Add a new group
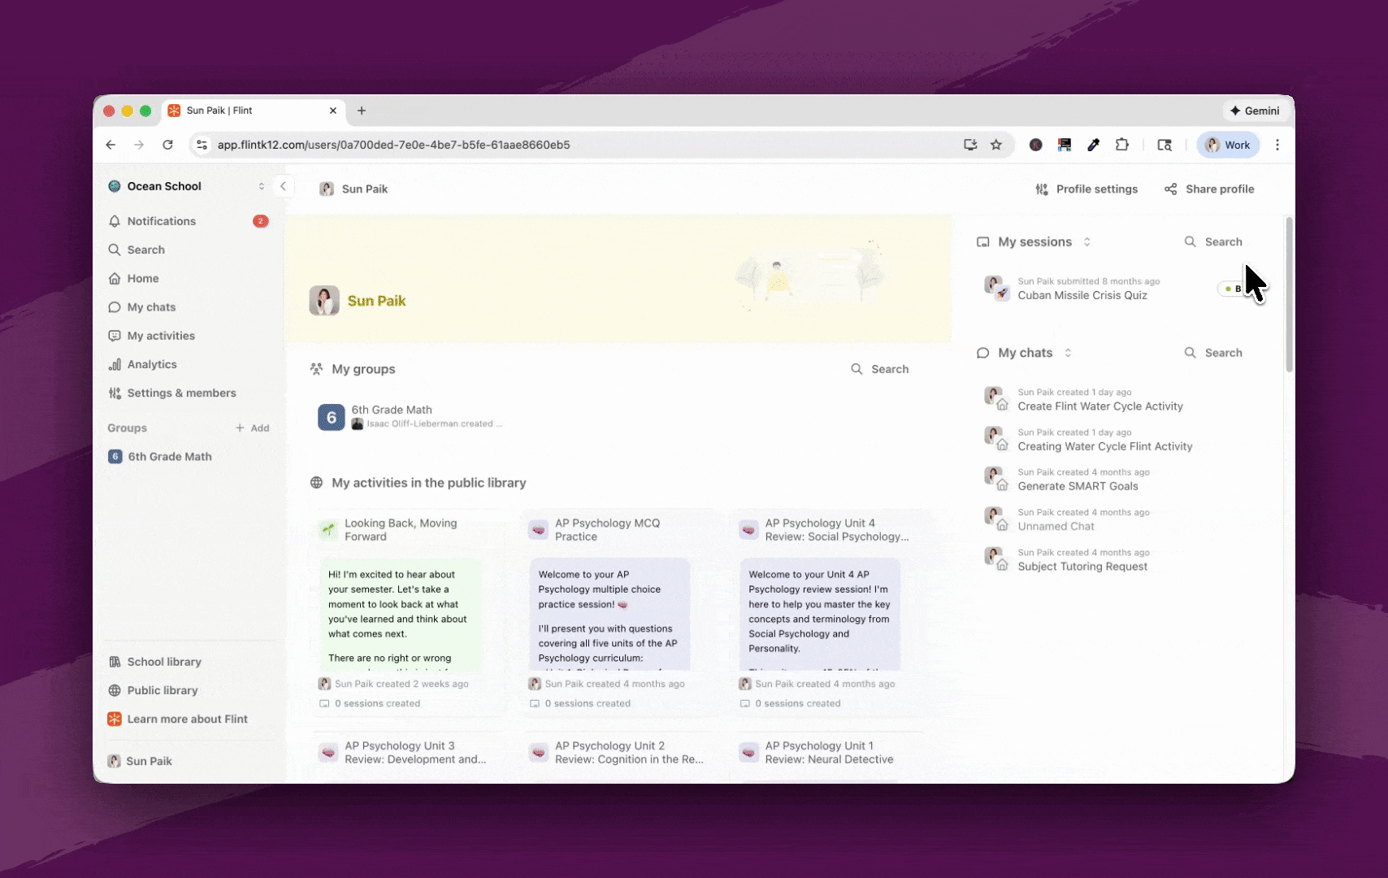Screen dimensions: 1388x878 click(x=253, y=428)
